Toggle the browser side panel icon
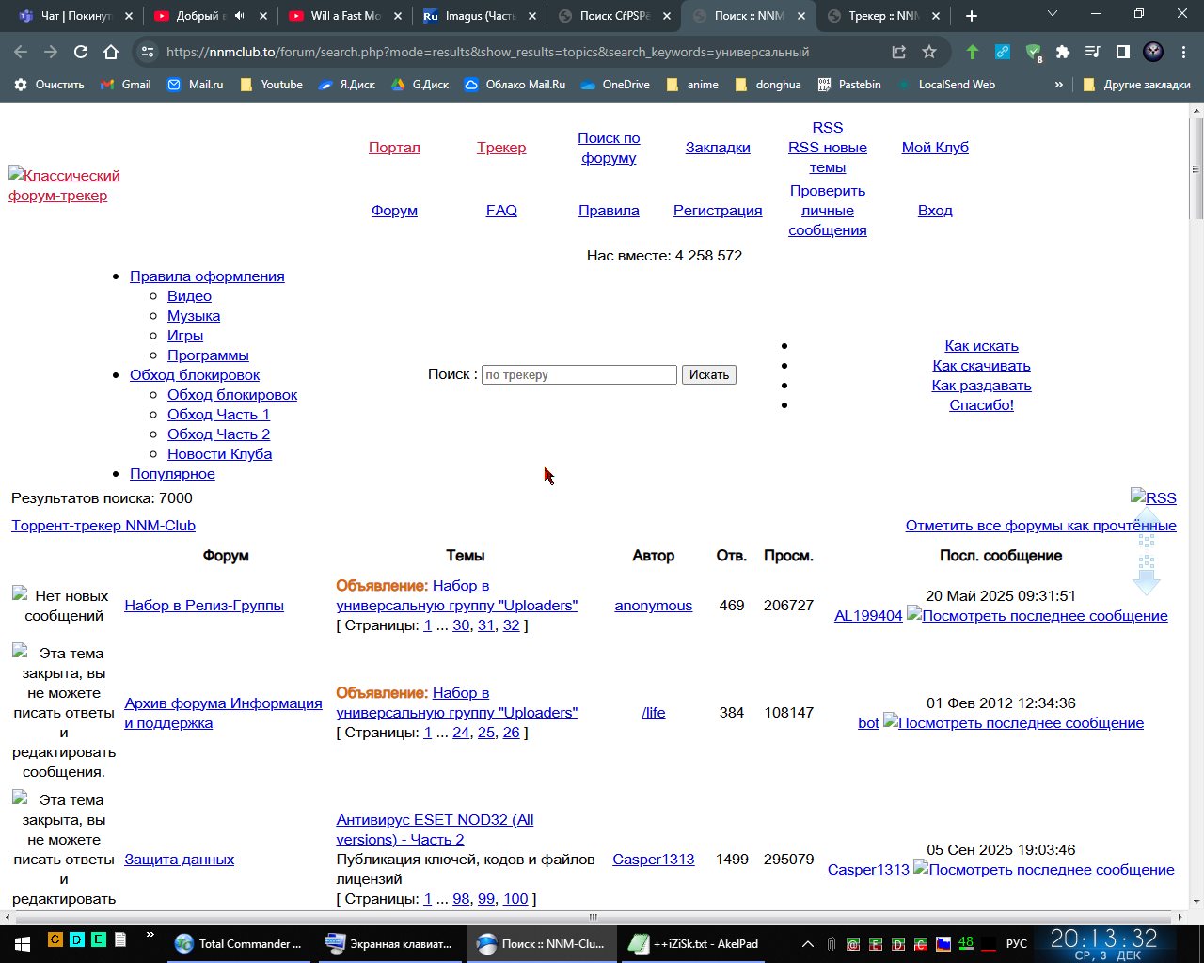The image size is (1204, 963). [x=1123, y=52]
